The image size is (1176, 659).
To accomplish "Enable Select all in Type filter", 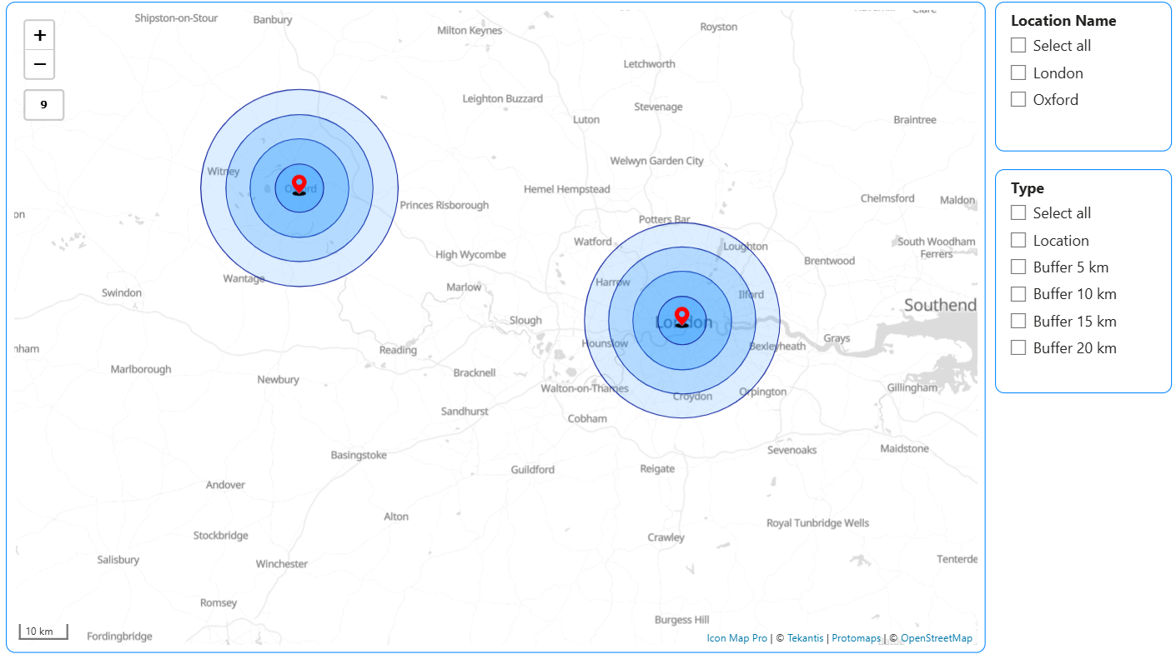I will 1018,212.
